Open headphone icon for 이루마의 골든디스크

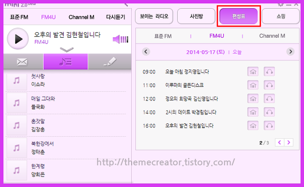(x=269, y=85)
